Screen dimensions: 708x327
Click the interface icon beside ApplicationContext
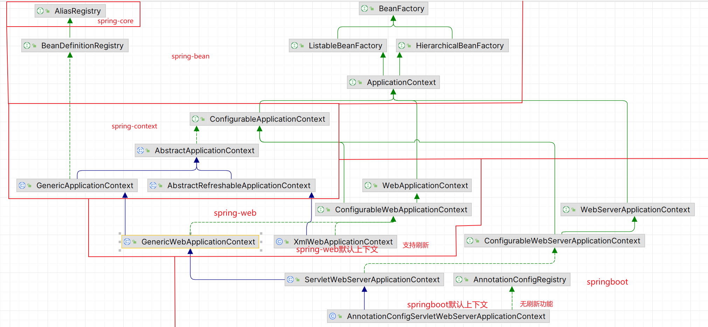coord(353,82)
